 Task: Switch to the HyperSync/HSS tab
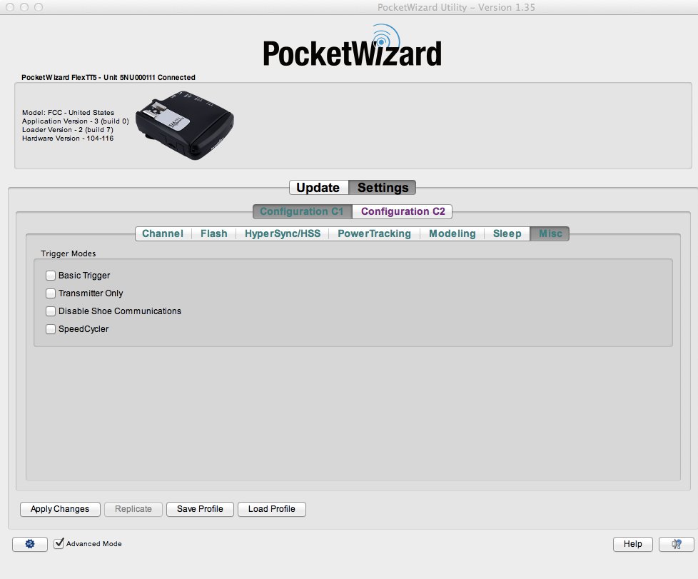pos(282,233)
